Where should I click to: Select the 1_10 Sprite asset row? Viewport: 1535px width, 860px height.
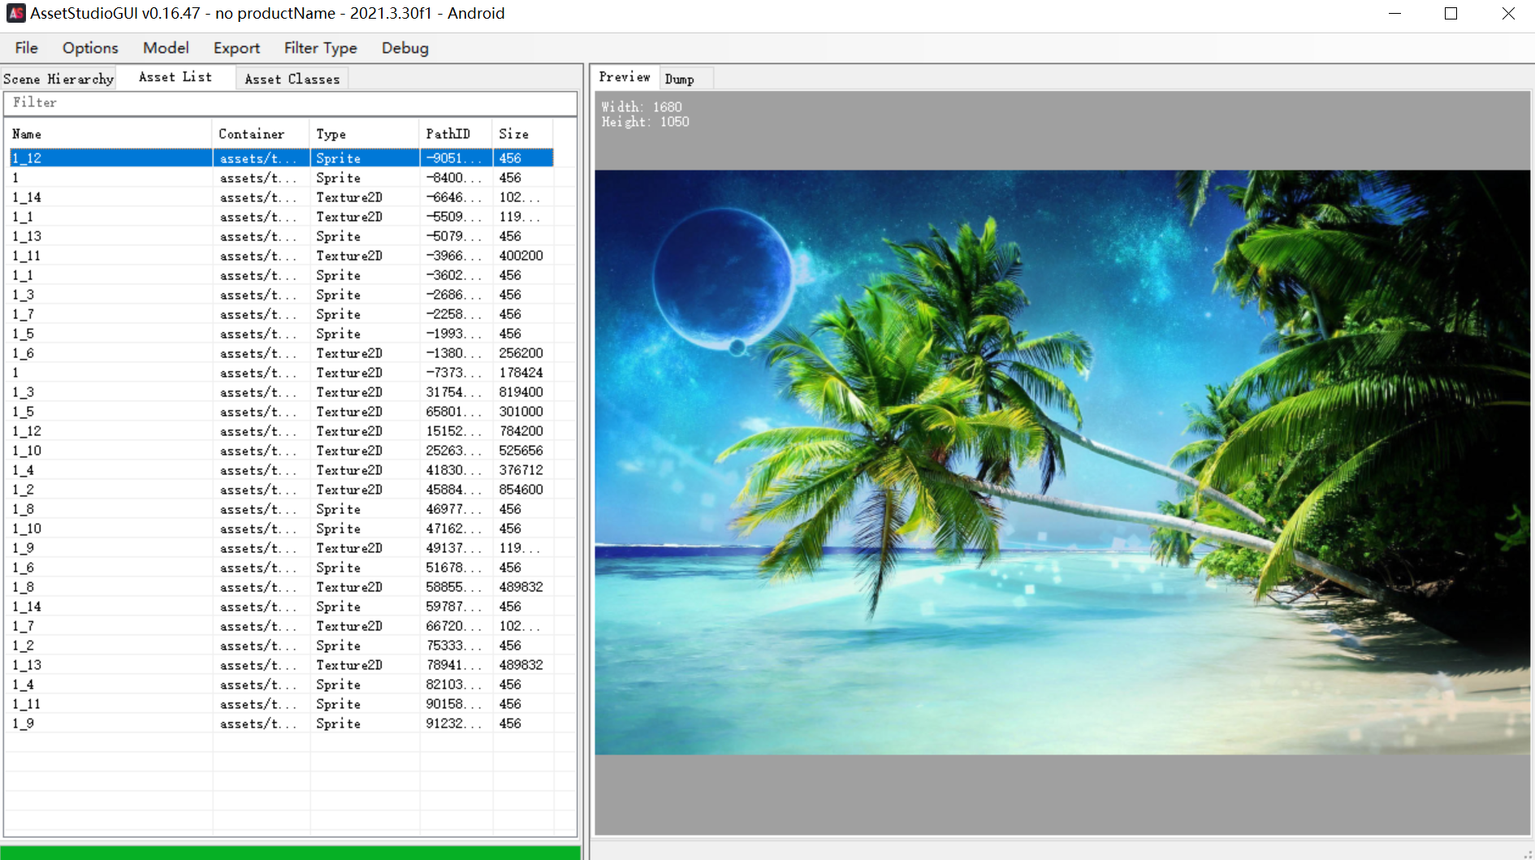coord(281,529)
